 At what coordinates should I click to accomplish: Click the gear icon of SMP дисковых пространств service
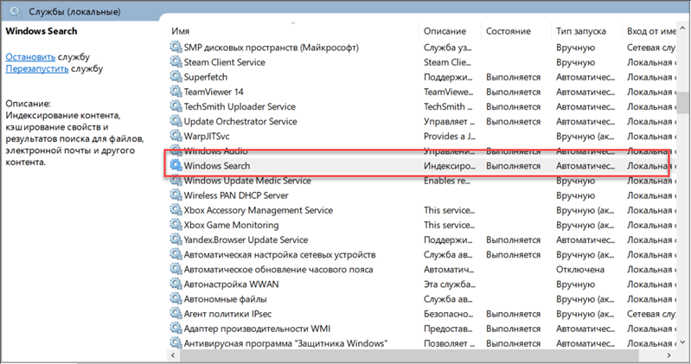pyautogui.click(x=176, y=47)
